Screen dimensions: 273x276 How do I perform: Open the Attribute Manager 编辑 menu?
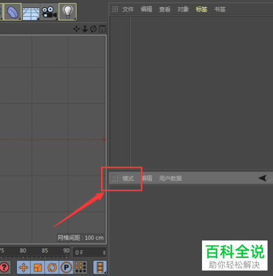point(147,178)
